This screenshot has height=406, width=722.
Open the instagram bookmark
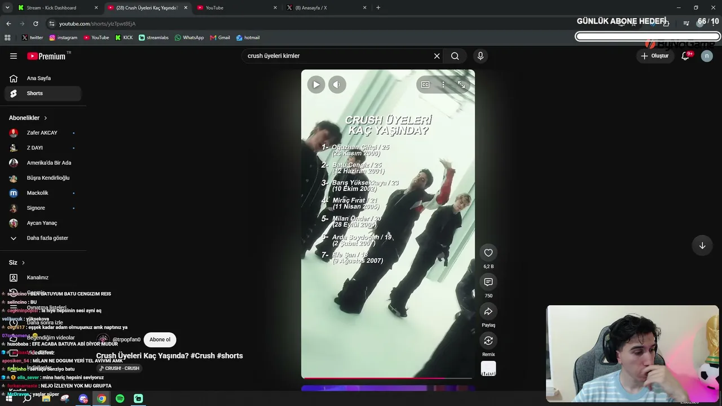pyautogui.click(x=63, y=38)
